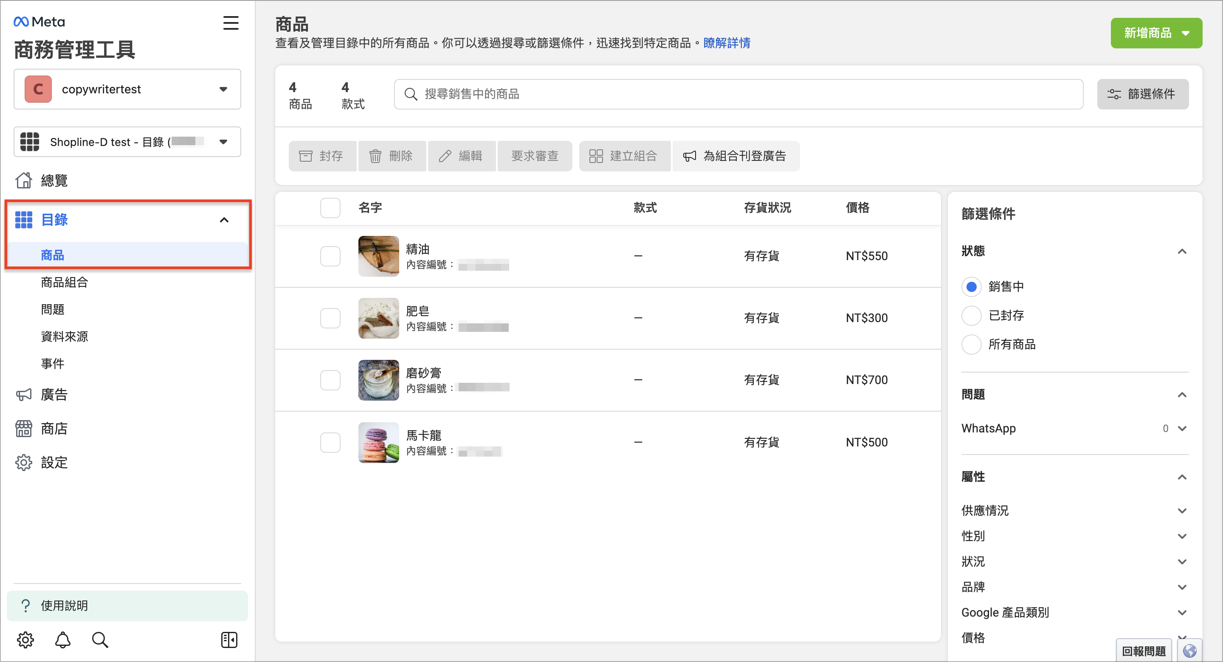Open 事件 in sidebar
The width and height of the screenshot is (1223, 662).
coord(52,364)
